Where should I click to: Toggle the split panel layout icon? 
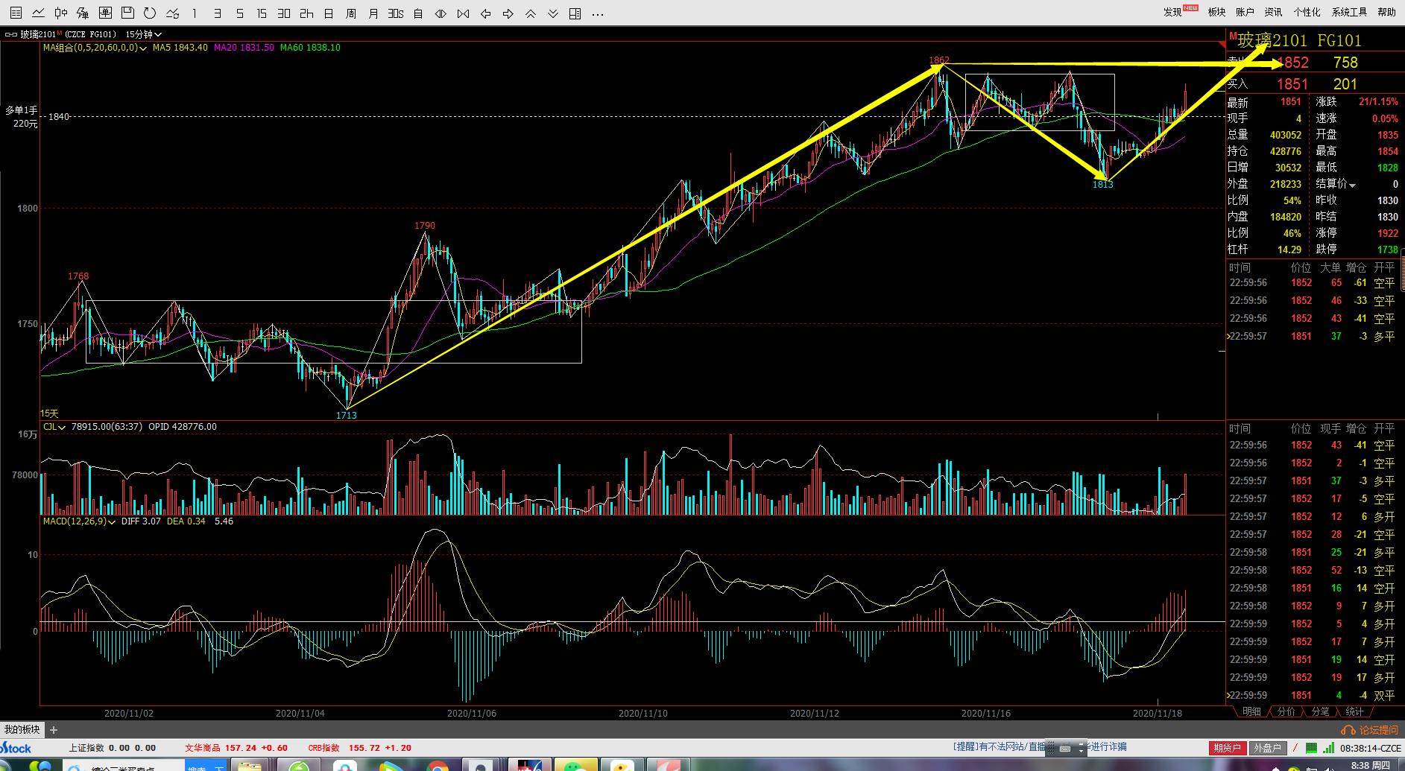[575, 13]
